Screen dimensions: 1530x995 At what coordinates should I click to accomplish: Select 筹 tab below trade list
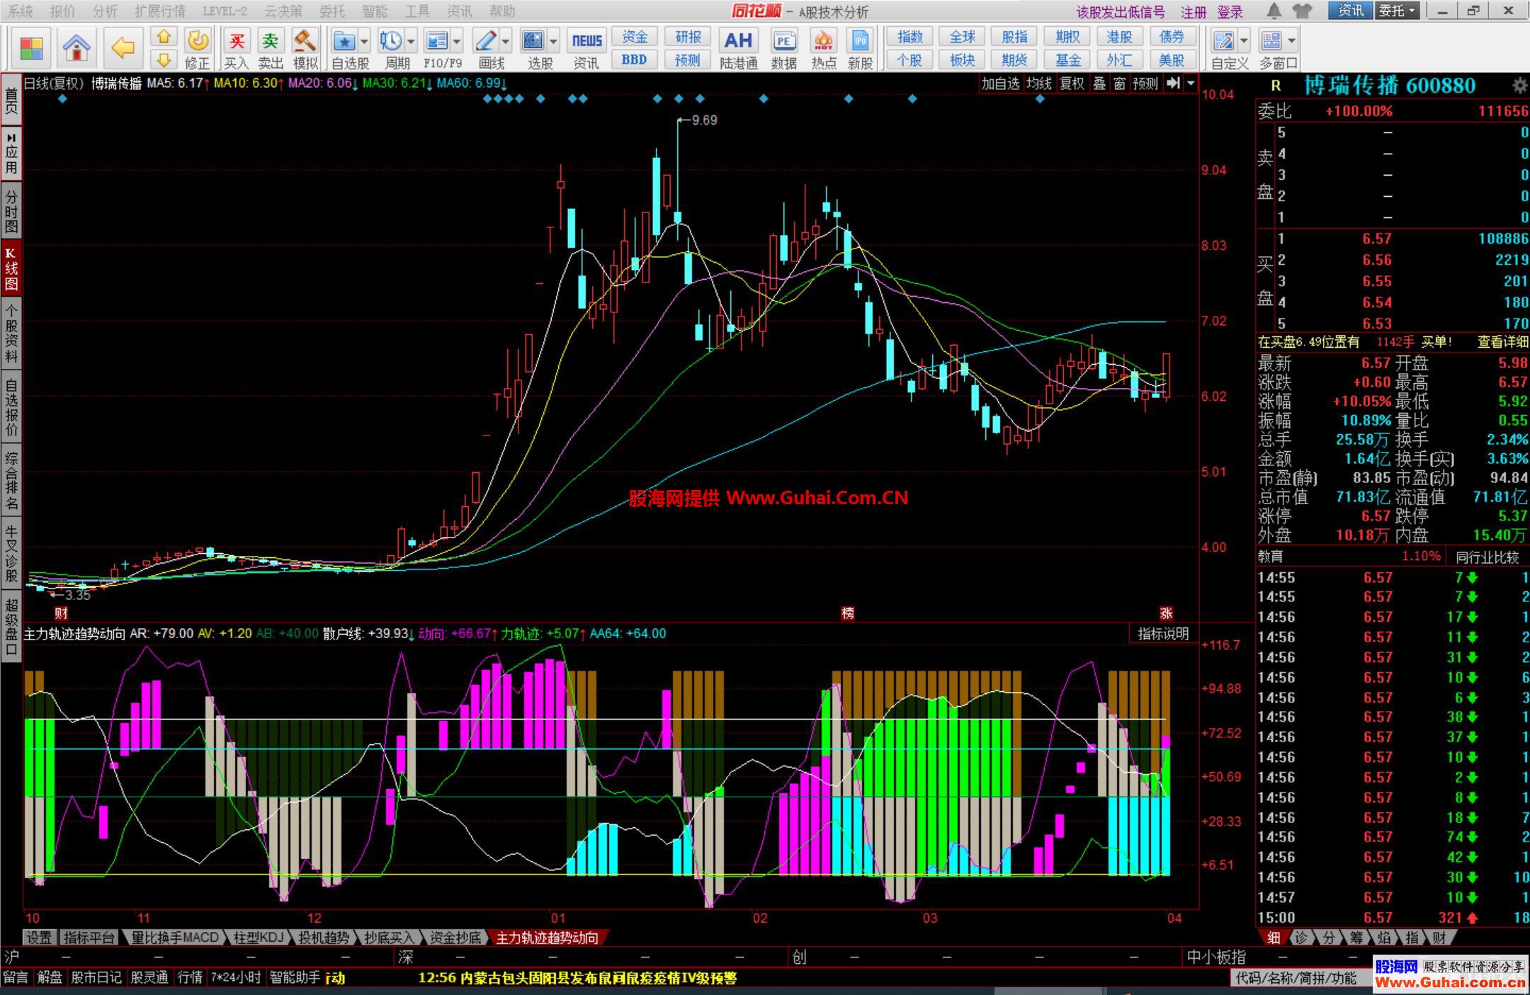(x=1356, y=938)
